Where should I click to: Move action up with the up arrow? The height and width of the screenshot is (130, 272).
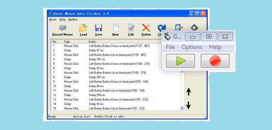(x=188, y=92)
